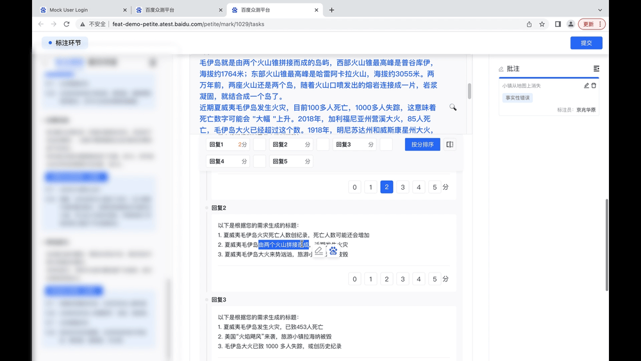Click the Baidu paw icon in text popup

[x=333, y=251]
